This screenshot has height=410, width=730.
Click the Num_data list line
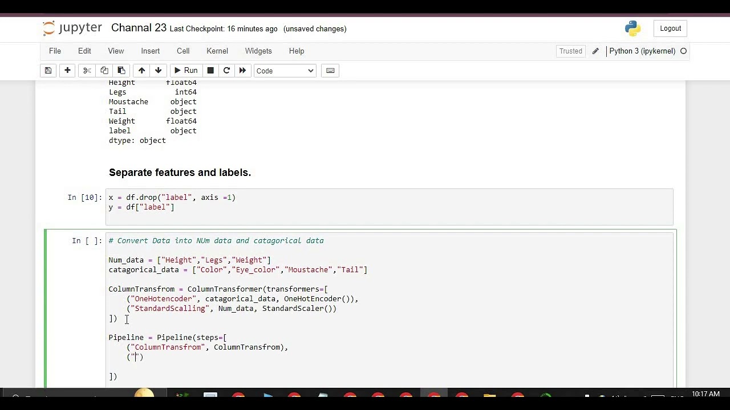[x=190, y=260]
